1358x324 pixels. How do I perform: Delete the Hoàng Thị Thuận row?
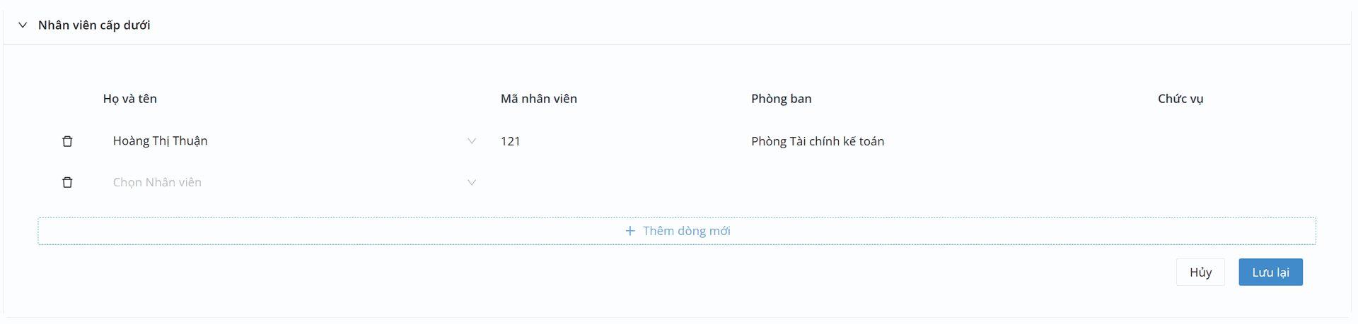click(x=67, y=141)
